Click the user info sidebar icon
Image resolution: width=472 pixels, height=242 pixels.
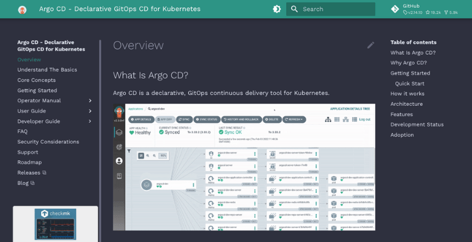coord(119,161)
